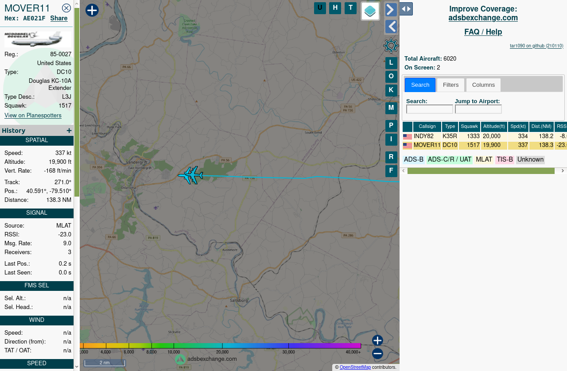Zoom in the map

coord(377,340)
